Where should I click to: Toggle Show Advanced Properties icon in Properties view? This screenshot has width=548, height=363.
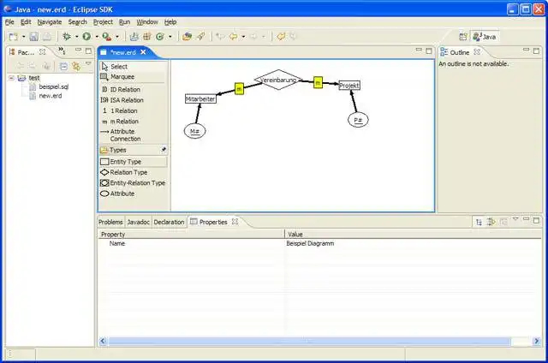[491, 223]
